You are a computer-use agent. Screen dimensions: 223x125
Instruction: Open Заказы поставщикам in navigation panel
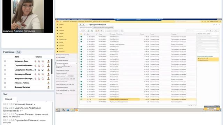pos(62,82)
